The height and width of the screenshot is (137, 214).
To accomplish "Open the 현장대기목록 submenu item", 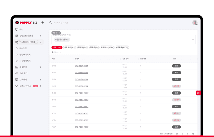I will (25, 55).
